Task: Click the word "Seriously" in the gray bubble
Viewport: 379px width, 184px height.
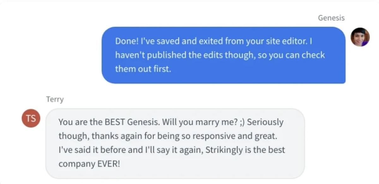Action: [265, 122]
